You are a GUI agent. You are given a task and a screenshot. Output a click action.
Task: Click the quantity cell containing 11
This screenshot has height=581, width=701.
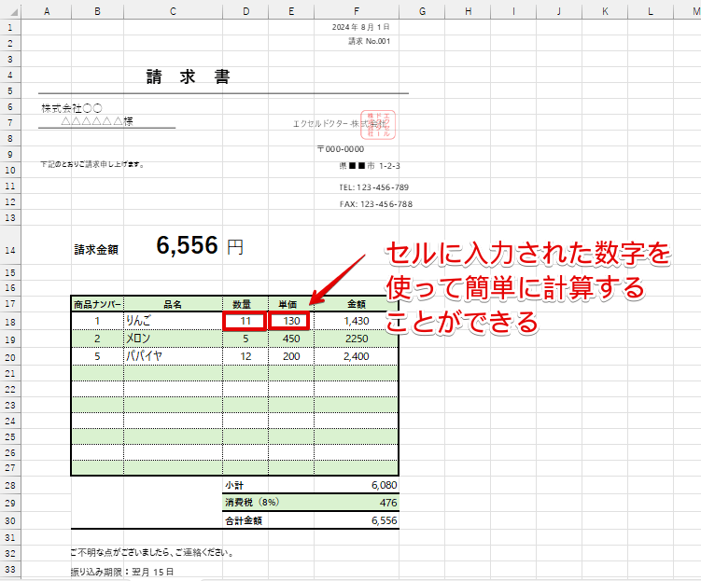pyautogui.click(x=245, y=321)
